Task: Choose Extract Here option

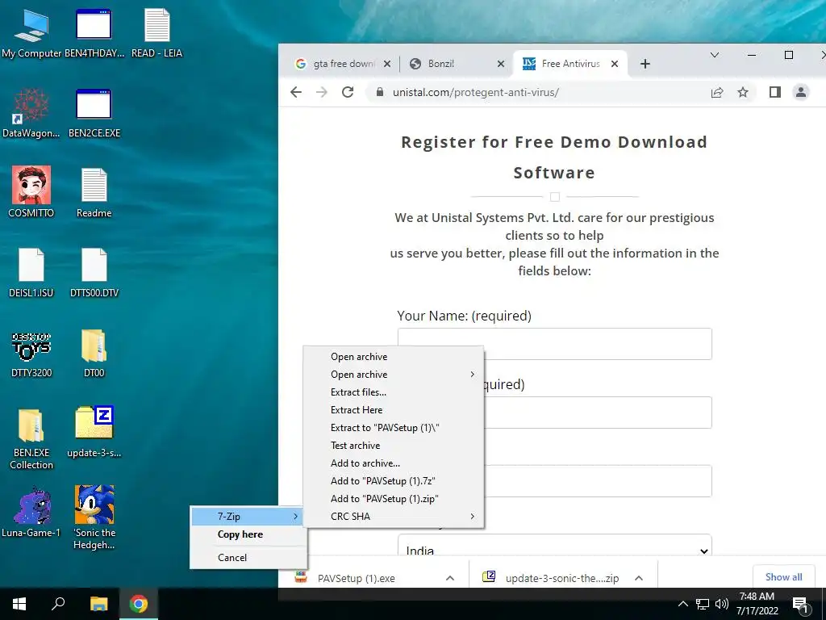Action: pyautogui.click(x=394, y=410)
